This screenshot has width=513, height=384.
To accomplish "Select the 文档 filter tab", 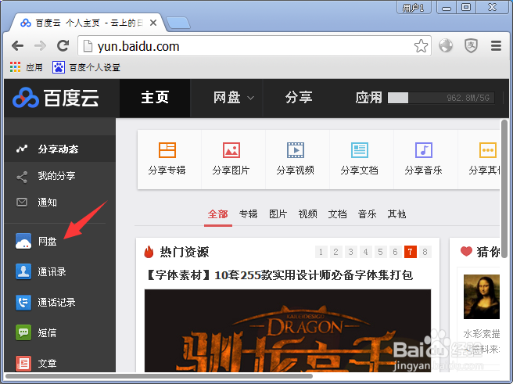I will (337, 214).
